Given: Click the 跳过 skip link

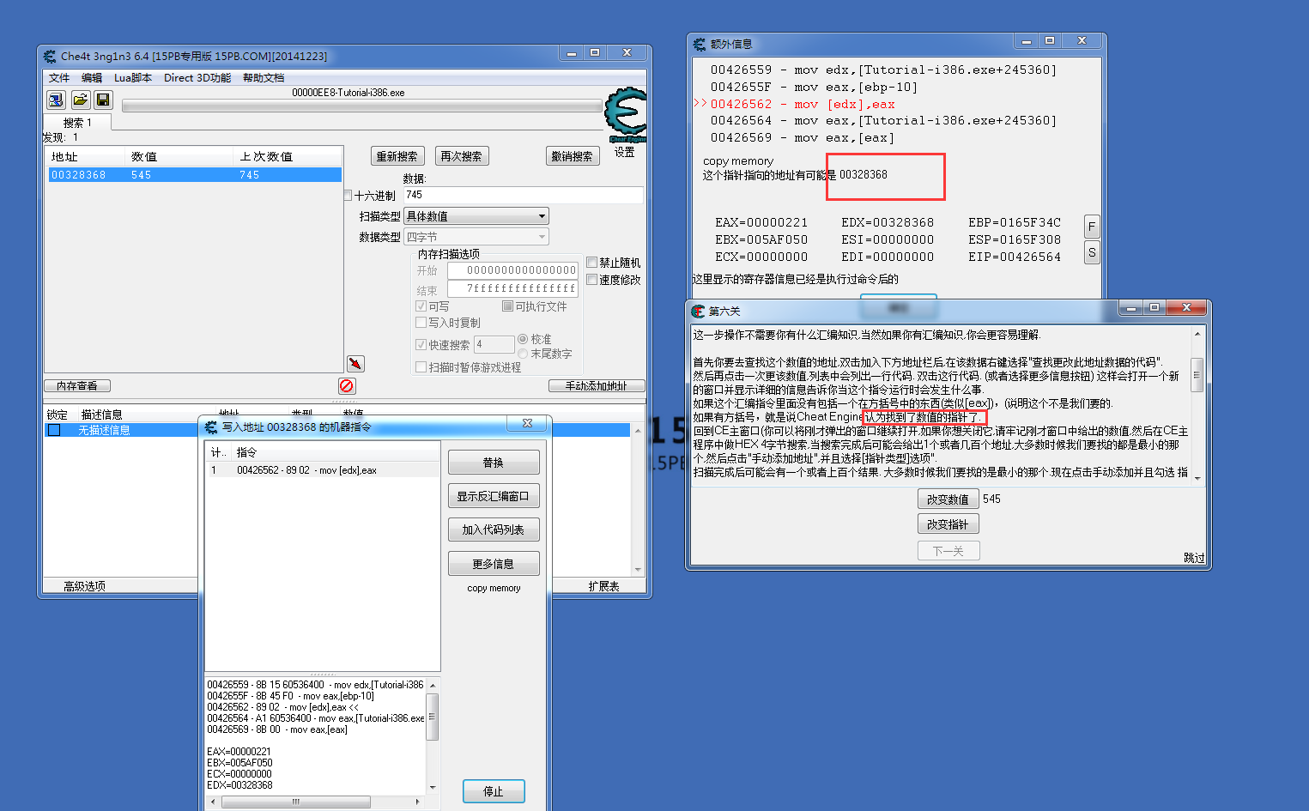Looking at the screenshot, I should click(x=1194, y=558).
